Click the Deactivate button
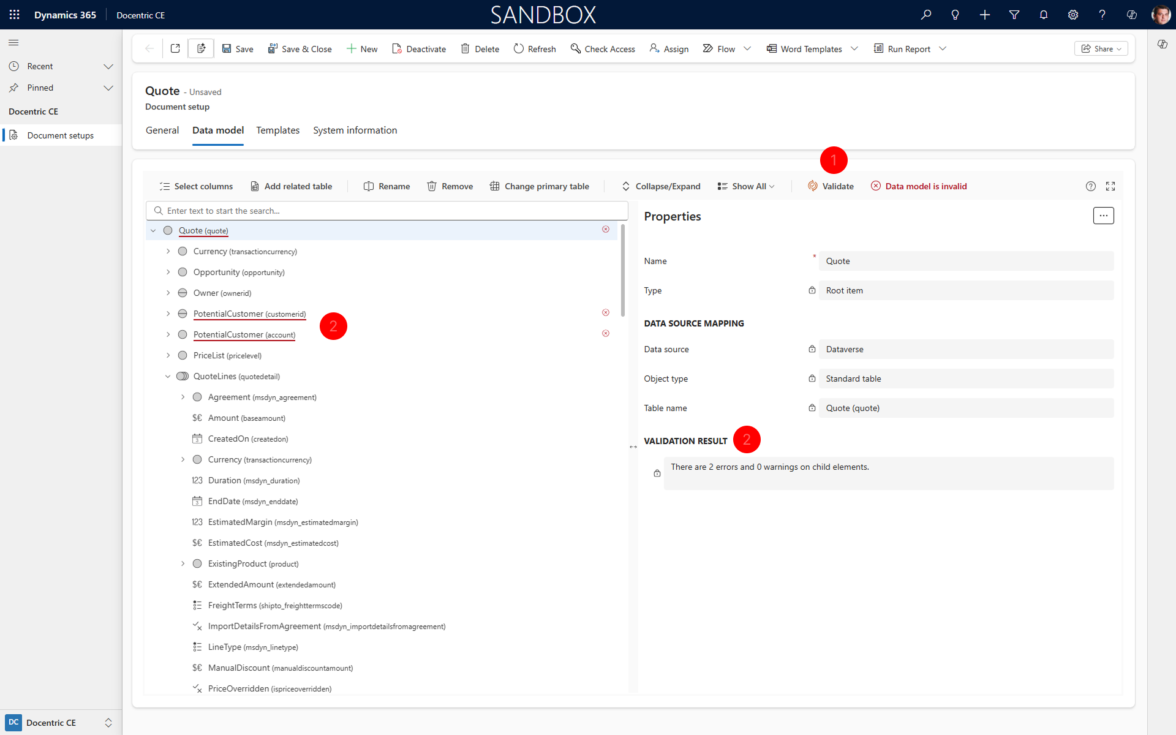 (x=419, y=48)
